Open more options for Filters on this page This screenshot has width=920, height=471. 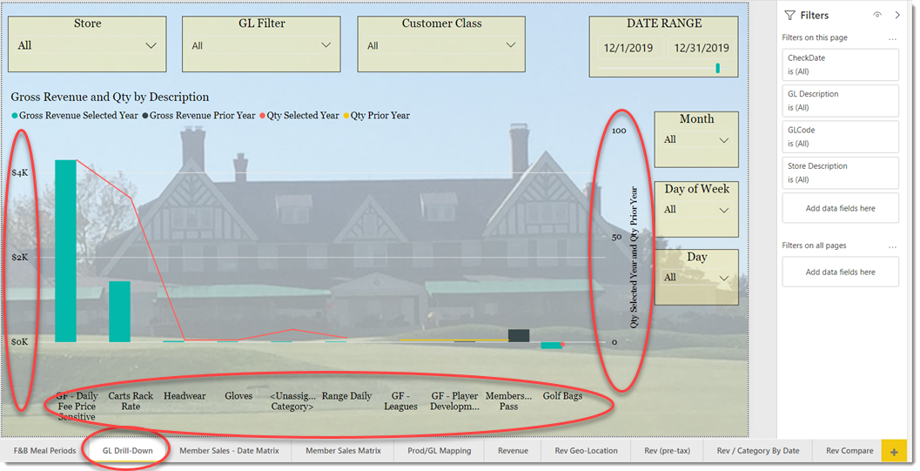coord(891,38)
